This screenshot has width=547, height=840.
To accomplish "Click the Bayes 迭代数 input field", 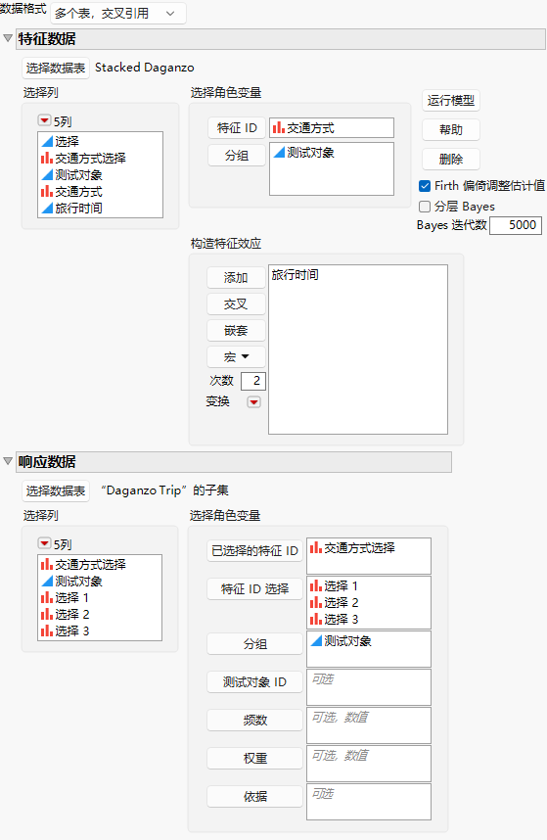I will [x=516, y=225].
